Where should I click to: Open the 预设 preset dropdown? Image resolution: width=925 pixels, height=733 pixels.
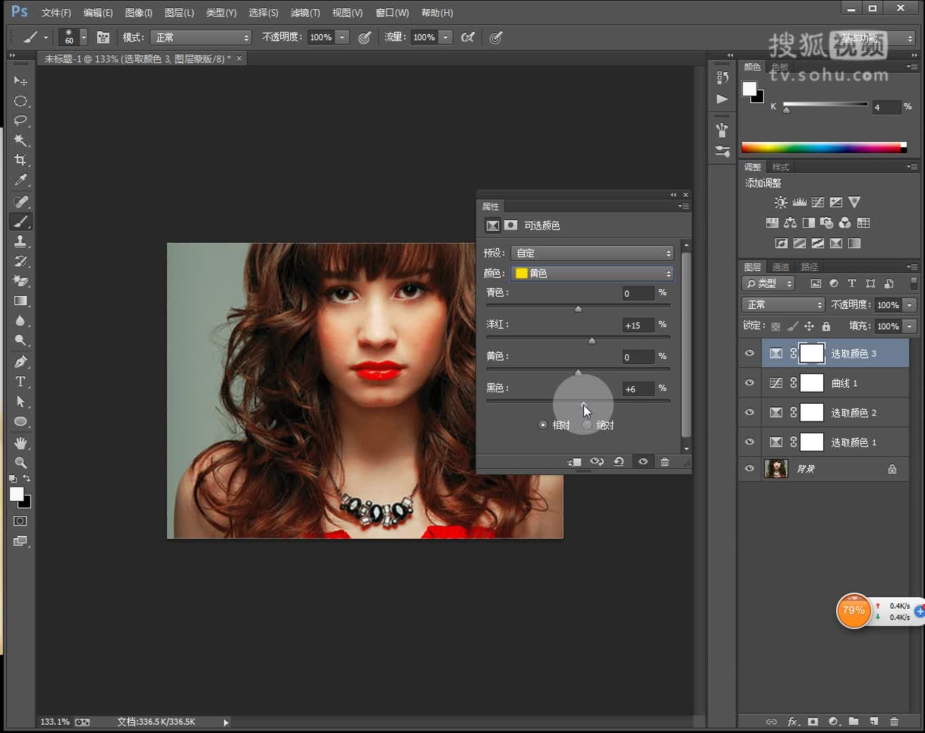592,252
